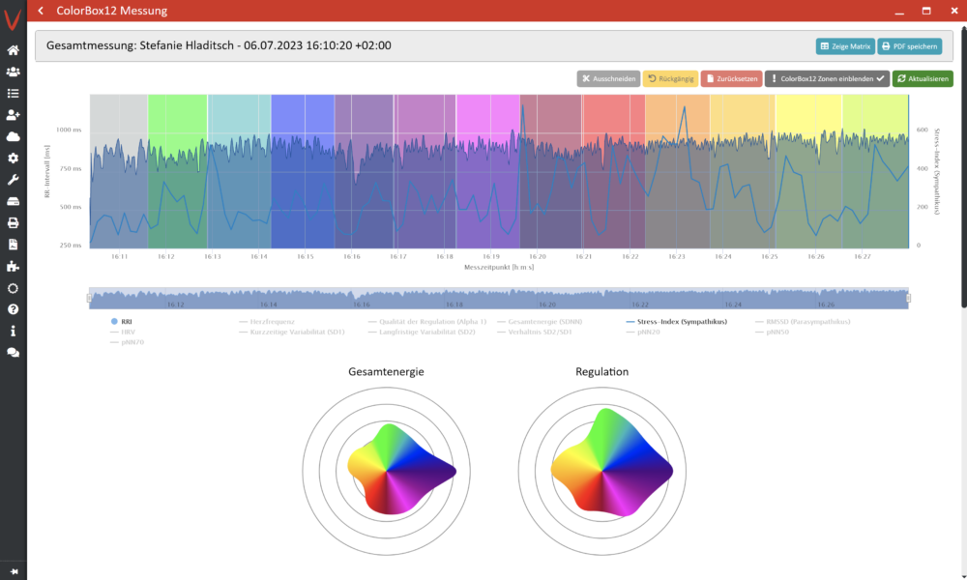967x580 pixels.
Task: Click the printer sidebar icon
Action: [x=13, y=222]
